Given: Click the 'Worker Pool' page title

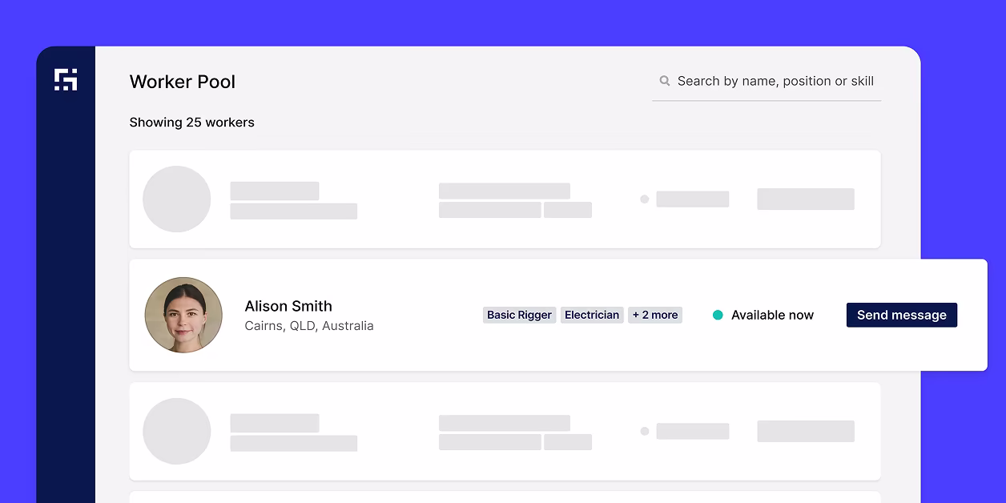Looking at the screenshot, I should tap(183, 82).
